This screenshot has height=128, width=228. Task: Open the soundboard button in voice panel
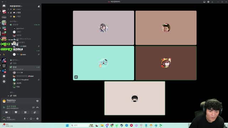35,112
